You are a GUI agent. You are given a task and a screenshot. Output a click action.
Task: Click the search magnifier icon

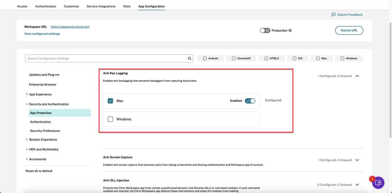pyautogui.click(x=189, y=58)
